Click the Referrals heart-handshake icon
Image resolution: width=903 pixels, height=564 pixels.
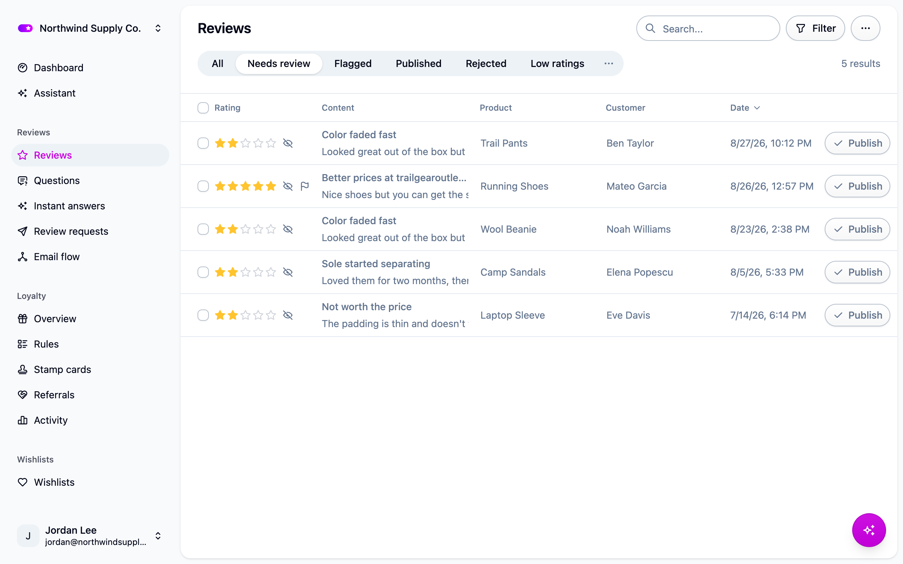point(23,395)
